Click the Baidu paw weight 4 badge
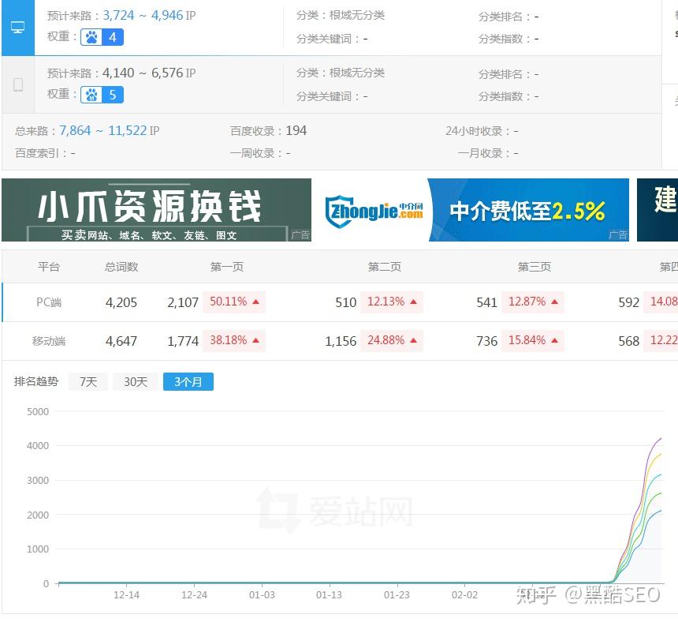678x622 pixels. (102, 37)
